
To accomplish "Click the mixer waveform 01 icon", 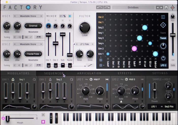I will (63, 16).
